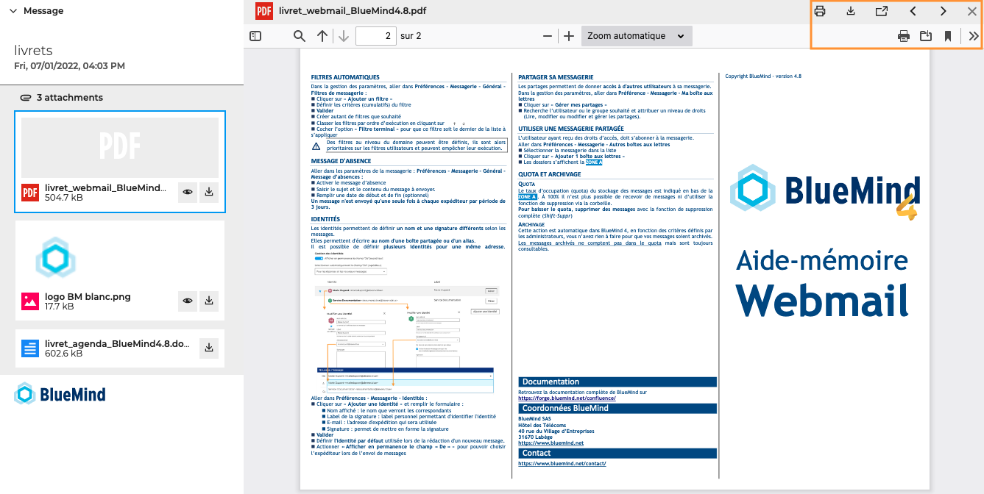Click the 'Coordonnées BlueMind' banner

(617, 408)
